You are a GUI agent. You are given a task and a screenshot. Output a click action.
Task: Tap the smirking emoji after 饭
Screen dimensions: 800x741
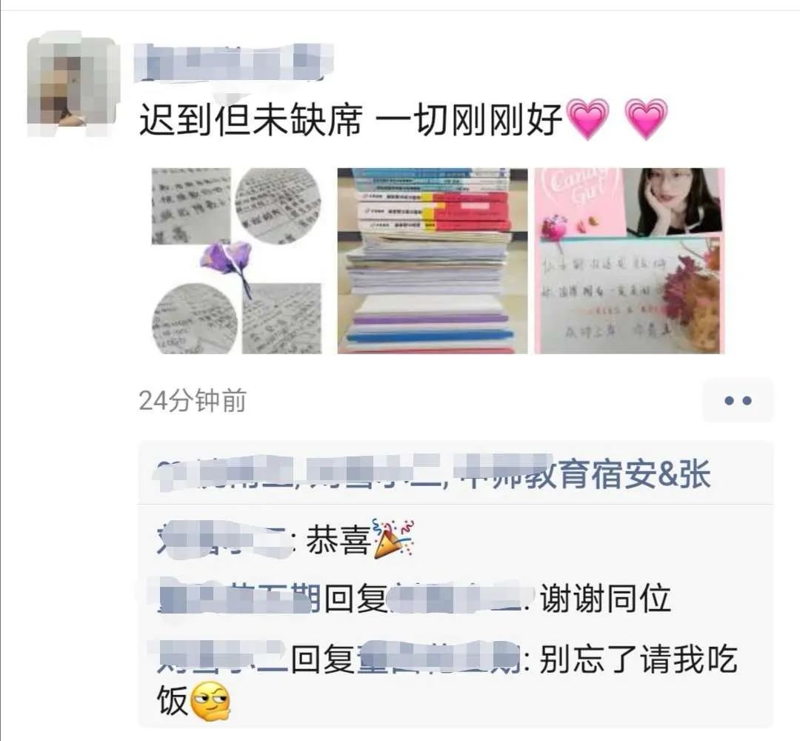(210, 701)
